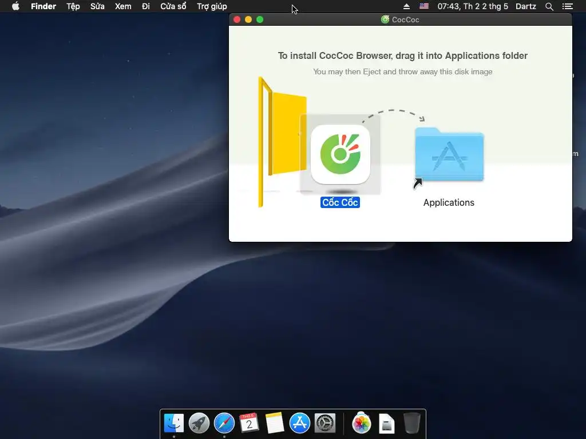586x439 pixels.
Task: Click the CocCoc title bar proxy icon
Action: 385,19
